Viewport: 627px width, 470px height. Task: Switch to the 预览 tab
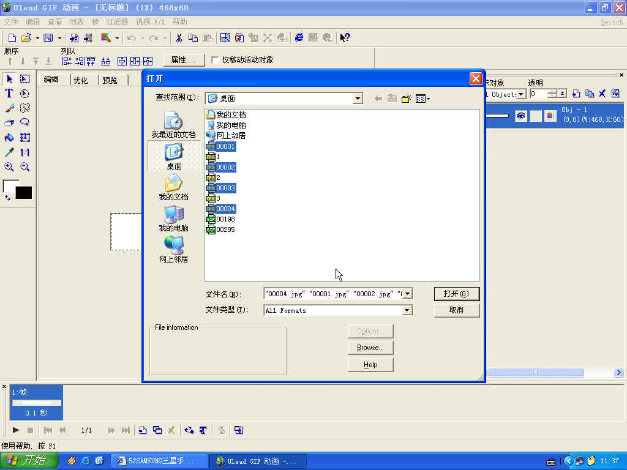(111, 79)
